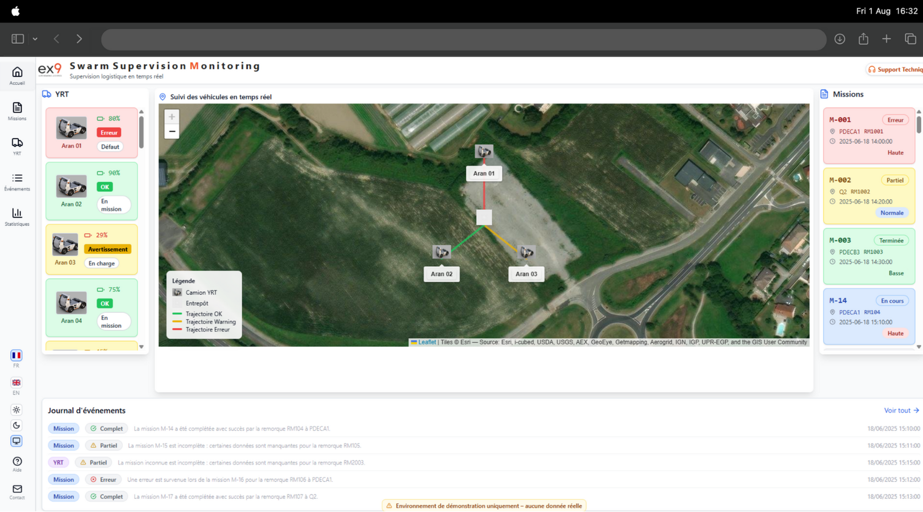This screenshot has height=512, width=923.
Task: Expand the browser sidebar dropdown chevron
Action: click(x=35, y=39)
